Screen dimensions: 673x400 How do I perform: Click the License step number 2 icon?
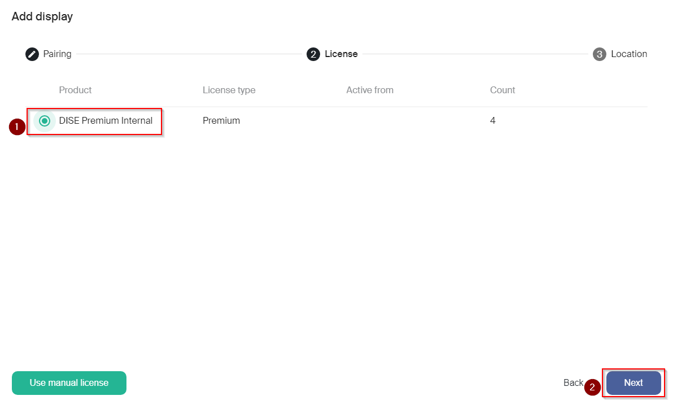click(313, 54)
